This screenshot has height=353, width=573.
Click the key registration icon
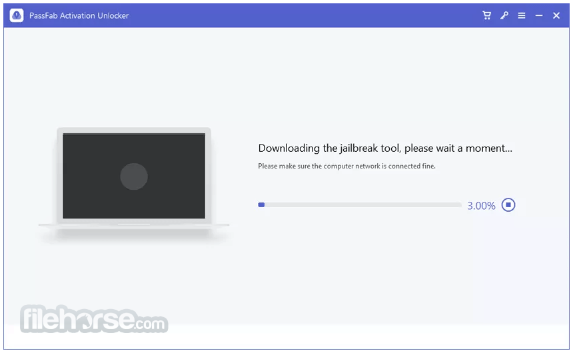pyautogui.click(x=504, y=15)
